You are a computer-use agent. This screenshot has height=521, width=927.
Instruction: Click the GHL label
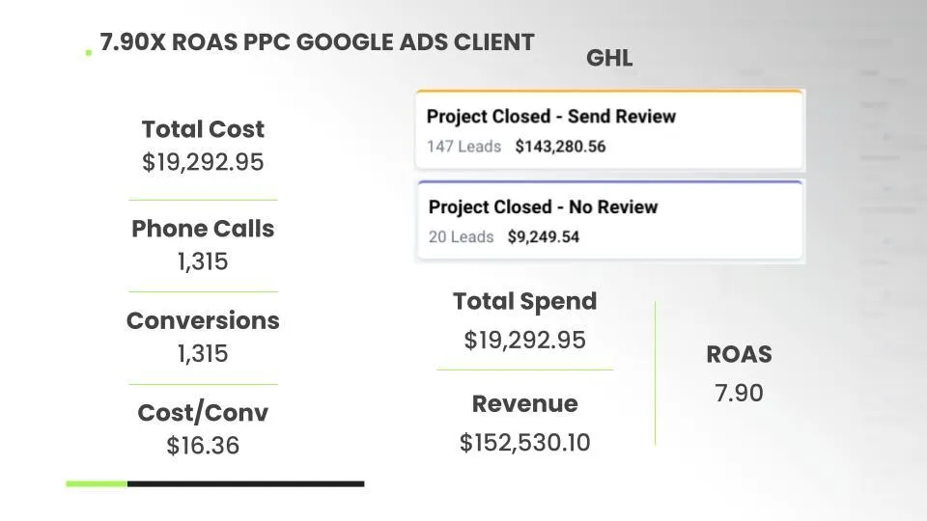(609, 58)
